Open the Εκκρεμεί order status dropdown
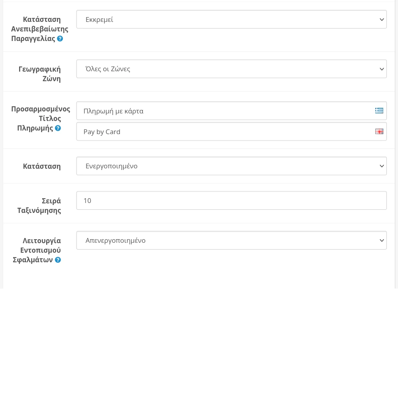Image resolution: width=398 pixels, height=398 pixels. pyautogui.click(x=231, y=20)
